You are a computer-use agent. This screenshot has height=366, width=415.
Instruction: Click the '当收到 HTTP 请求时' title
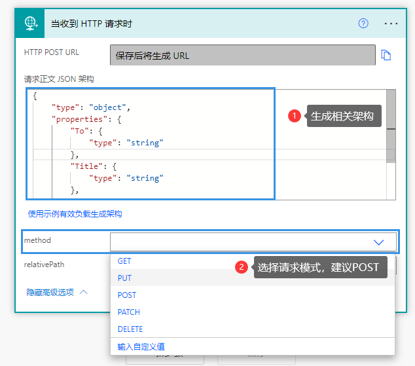(91, 24)
